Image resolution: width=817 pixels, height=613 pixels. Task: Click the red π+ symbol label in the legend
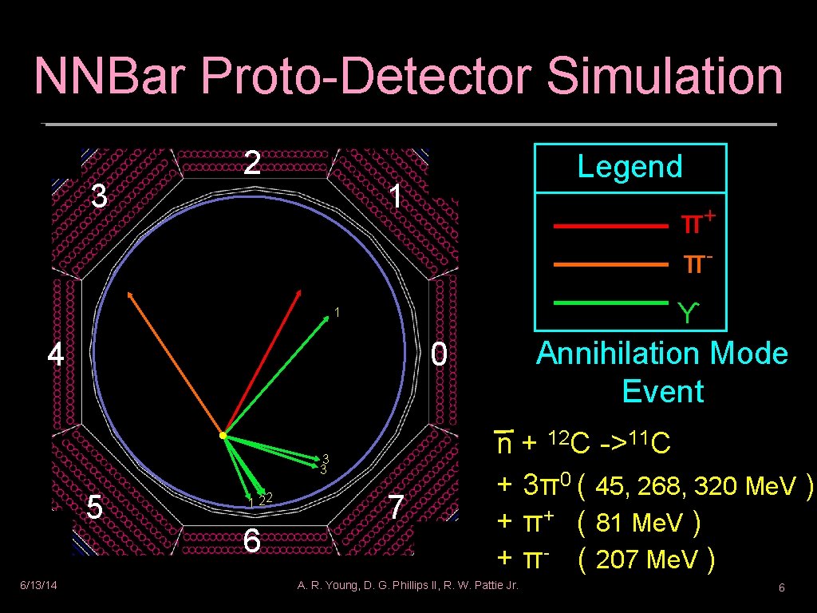[x=697, y=223]
